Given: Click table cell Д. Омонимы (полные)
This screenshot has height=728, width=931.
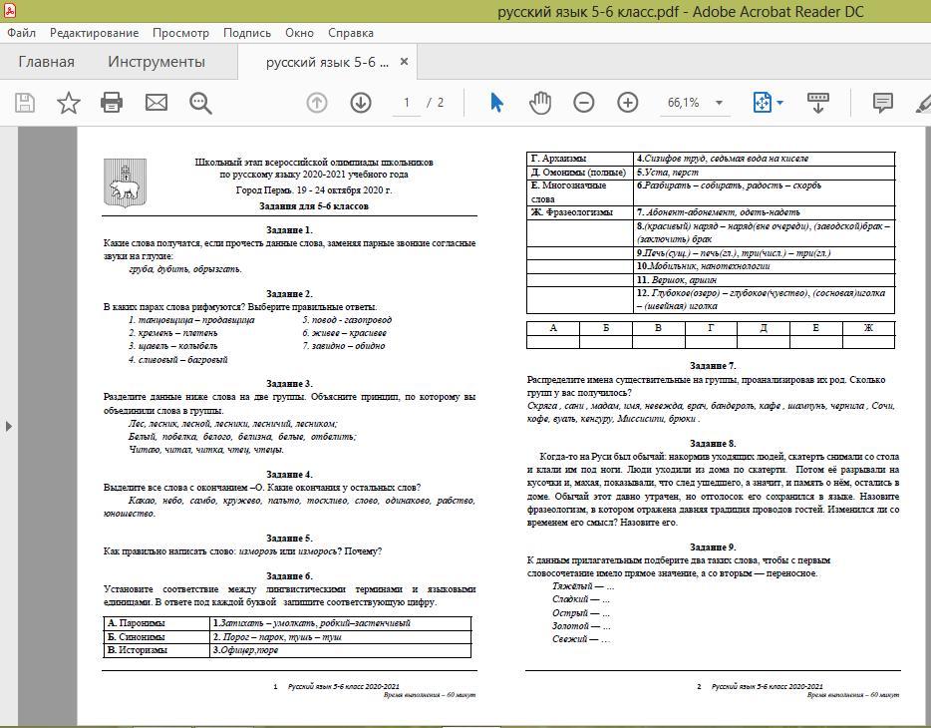Looking at the screenshot, I should (x=581, y=173).
